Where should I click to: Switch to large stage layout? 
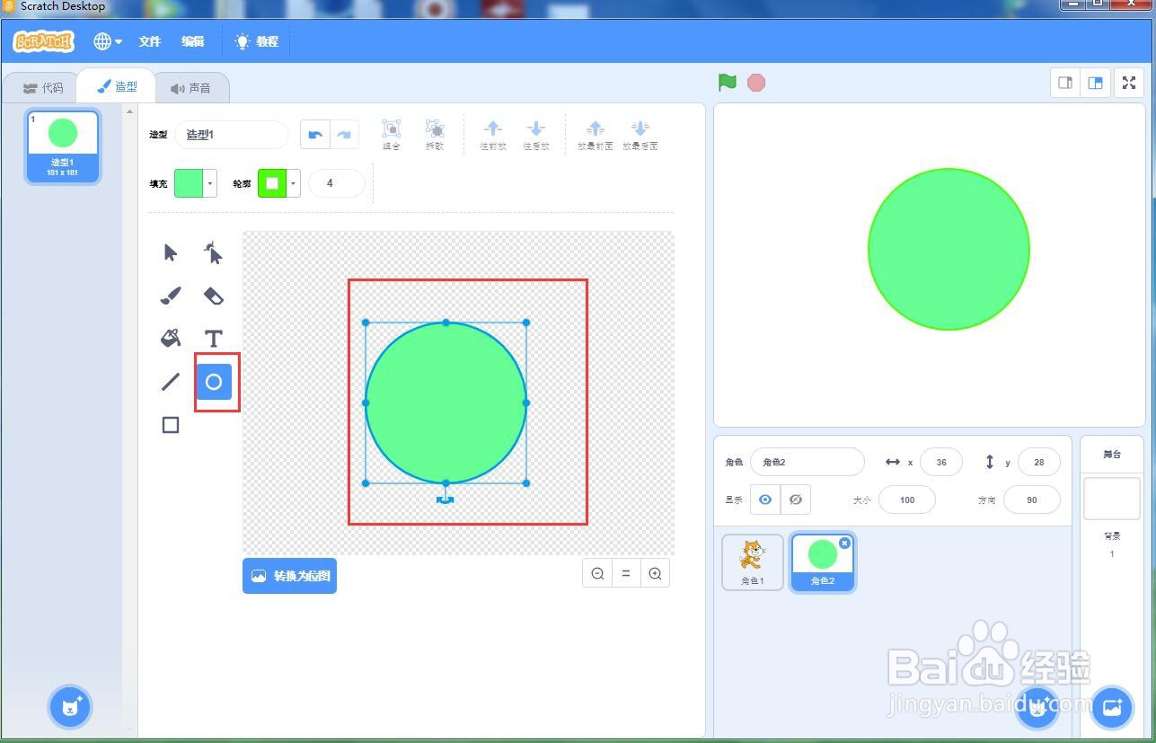coord(1095,83)
